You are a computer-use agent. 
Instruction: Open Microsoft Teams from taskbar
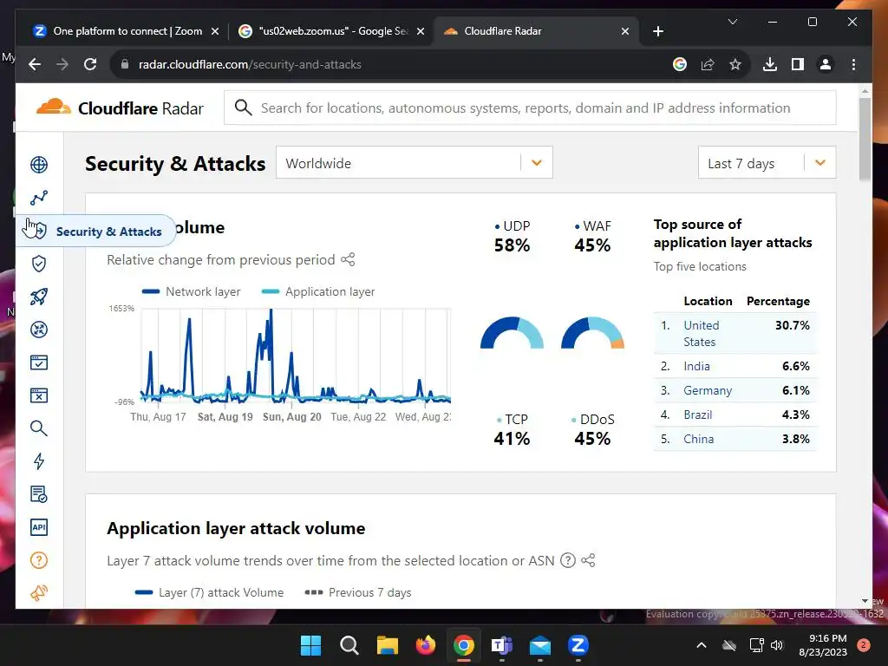tap(502, 645)
